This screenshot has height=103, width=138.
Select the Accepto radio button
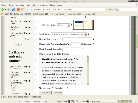(64, 88)
